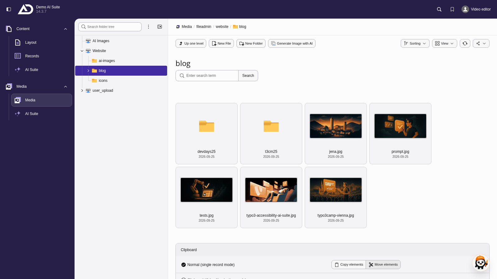Focus the Enter search term field
The width and height of the screenshot is (497, 279).
[x=207, y=76]
